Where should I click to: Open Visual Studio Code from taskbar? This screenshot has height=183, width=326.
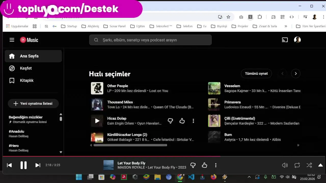click(191, 177)
